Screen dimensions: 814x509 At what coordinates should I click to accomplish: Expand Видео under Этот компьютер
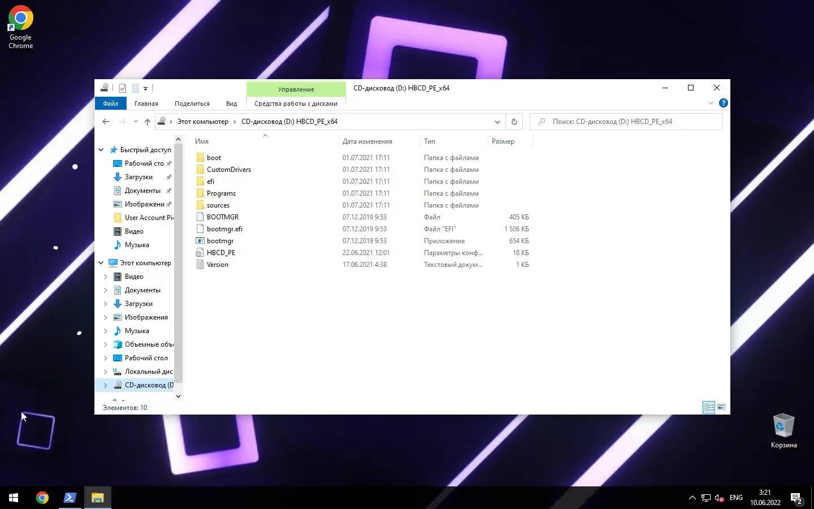[106, 277]
